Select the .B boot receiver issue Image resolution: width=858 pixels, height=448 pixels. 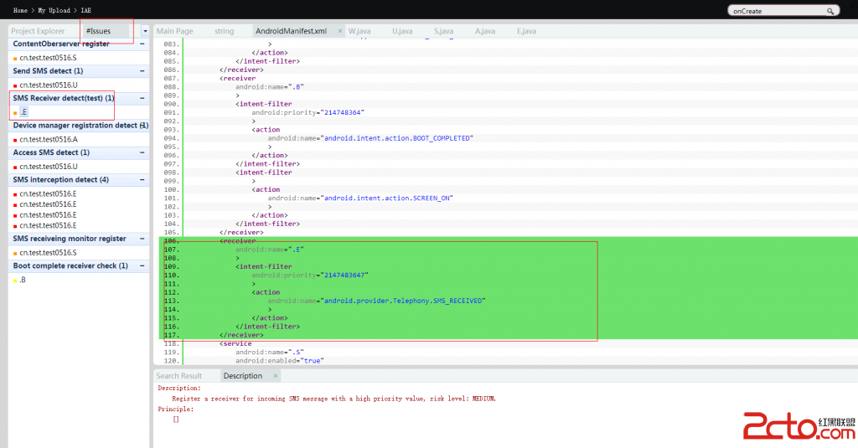coord(24,279)
